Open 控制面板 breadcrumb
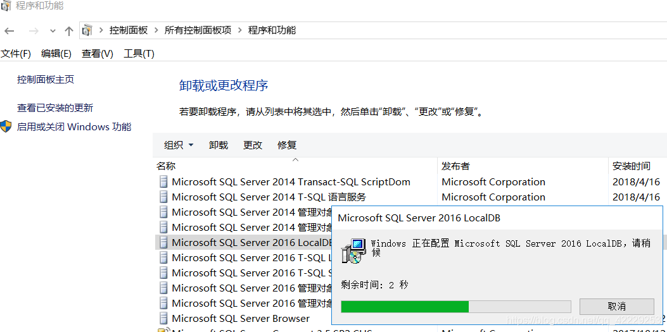This screenshot has width=667, height=332. 129,30
